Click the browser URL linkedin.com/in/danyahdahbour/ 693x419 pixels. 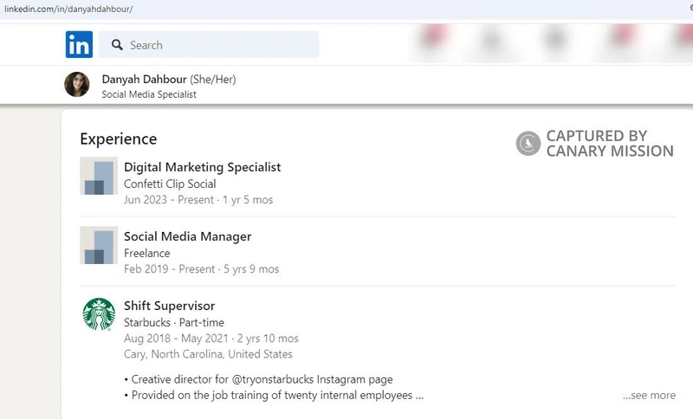[68, 9]
